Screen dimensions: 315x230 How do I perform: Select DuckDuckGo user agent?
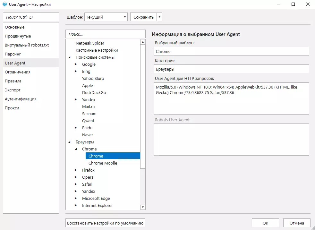coord(94,92)
